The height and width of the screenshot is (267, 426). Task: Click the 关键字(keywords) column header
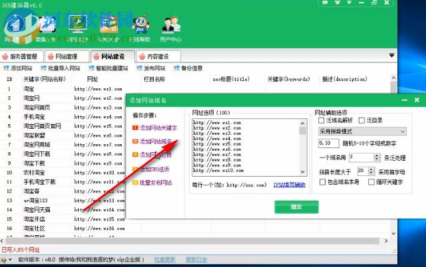pos(288,79)
